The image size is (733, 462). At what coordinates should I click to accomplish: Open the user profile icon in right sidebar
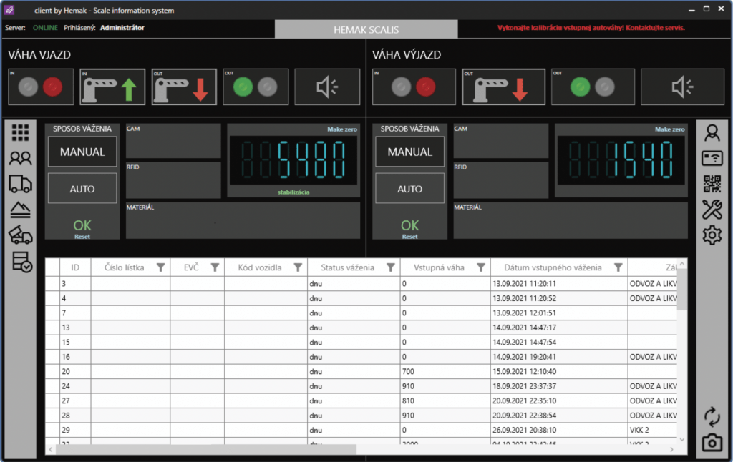pos(712,133)
